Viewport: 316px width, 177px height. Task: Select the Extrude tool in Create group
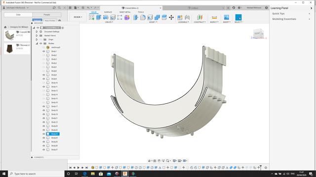point(99,18)
